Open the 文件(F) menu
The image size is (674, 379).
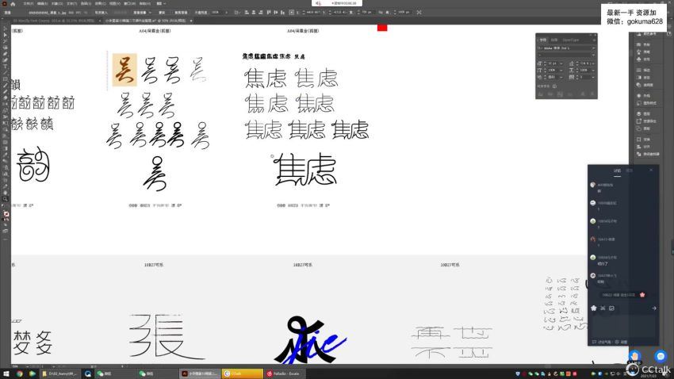26,3
